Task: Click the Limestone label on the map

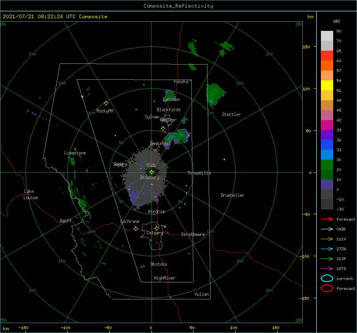Action: [x=75, y=153]
